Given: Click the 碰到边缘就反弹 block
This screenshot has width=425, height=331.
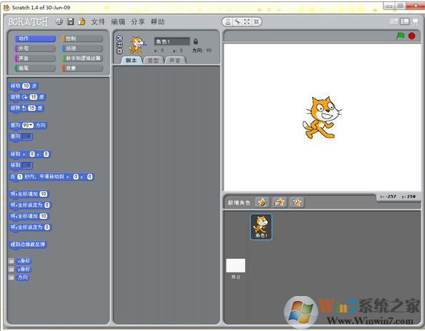Looking at the screenshot, I should tap(28, 245).
